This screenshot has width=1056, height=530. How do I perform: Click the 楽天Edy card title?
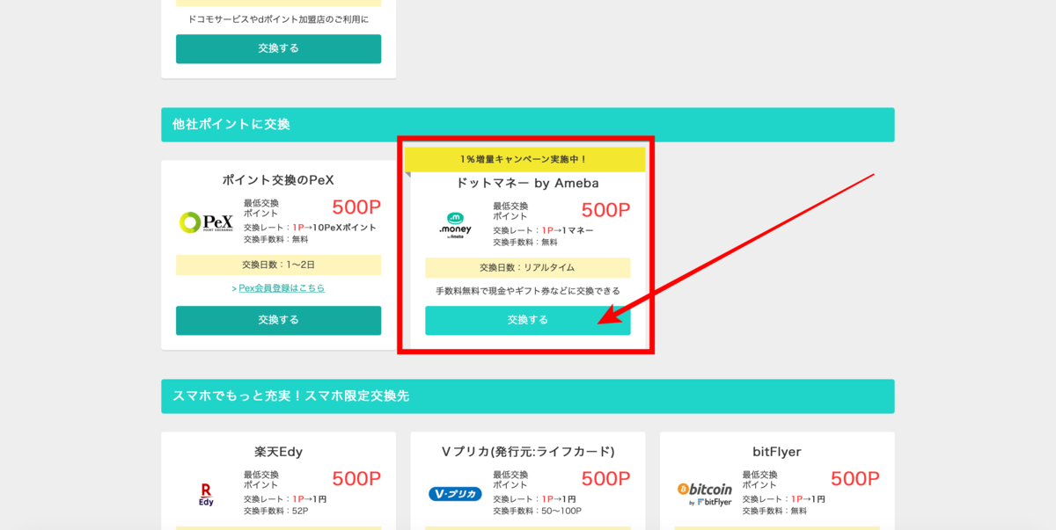[278, 452]
